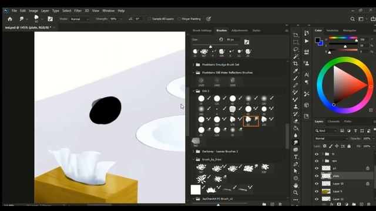Hide the plate layer eye icon
Image resolution: width=376 pixels, height=211 pixels.
click(x=317, y=176)
